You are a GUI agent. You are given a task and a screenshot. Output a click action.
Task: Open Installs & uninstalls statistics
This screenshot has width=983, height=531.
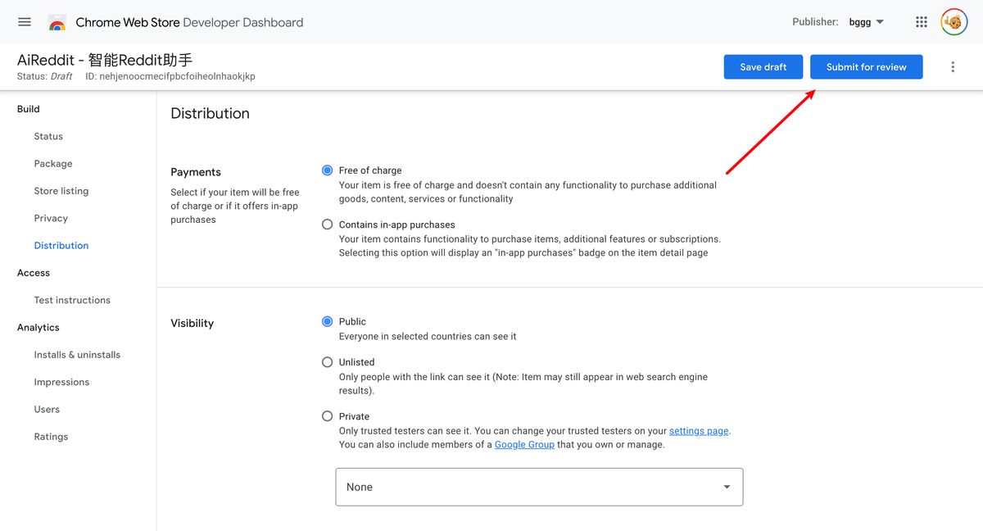click(x=77, y=354)
